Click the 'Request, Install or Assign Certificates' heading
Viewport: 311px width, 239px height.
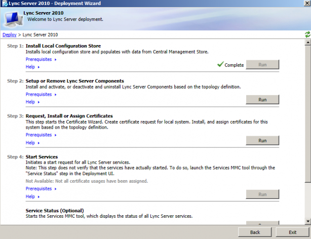(69, 116)
